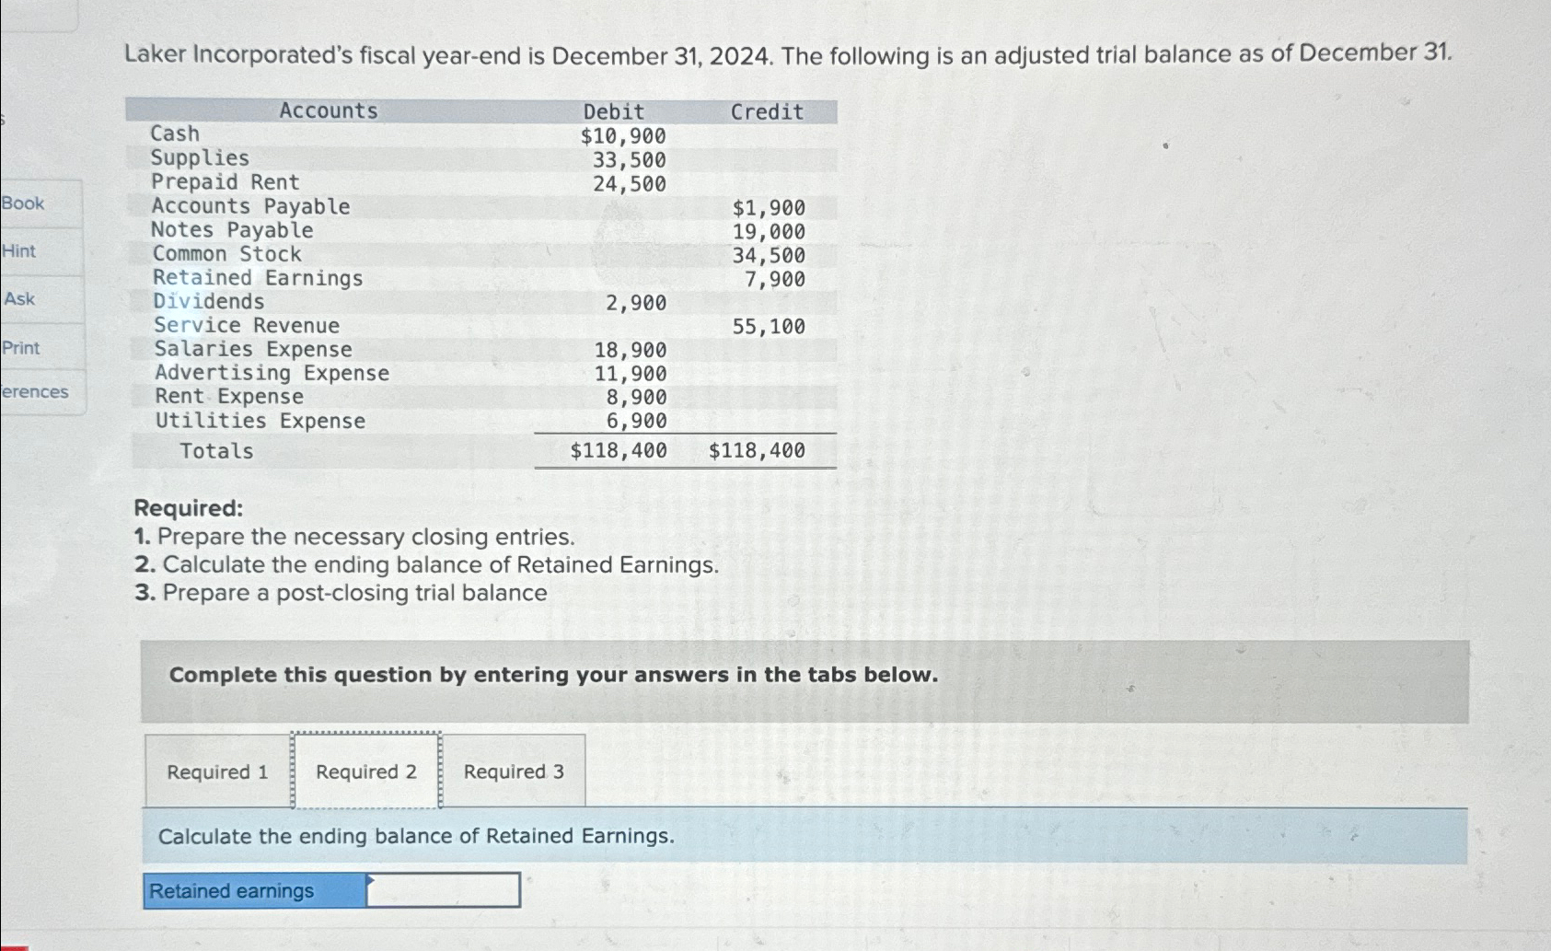Click the Accounts Payable account name
Viewport: 1551px width, 951px height.
click(250, 206)
